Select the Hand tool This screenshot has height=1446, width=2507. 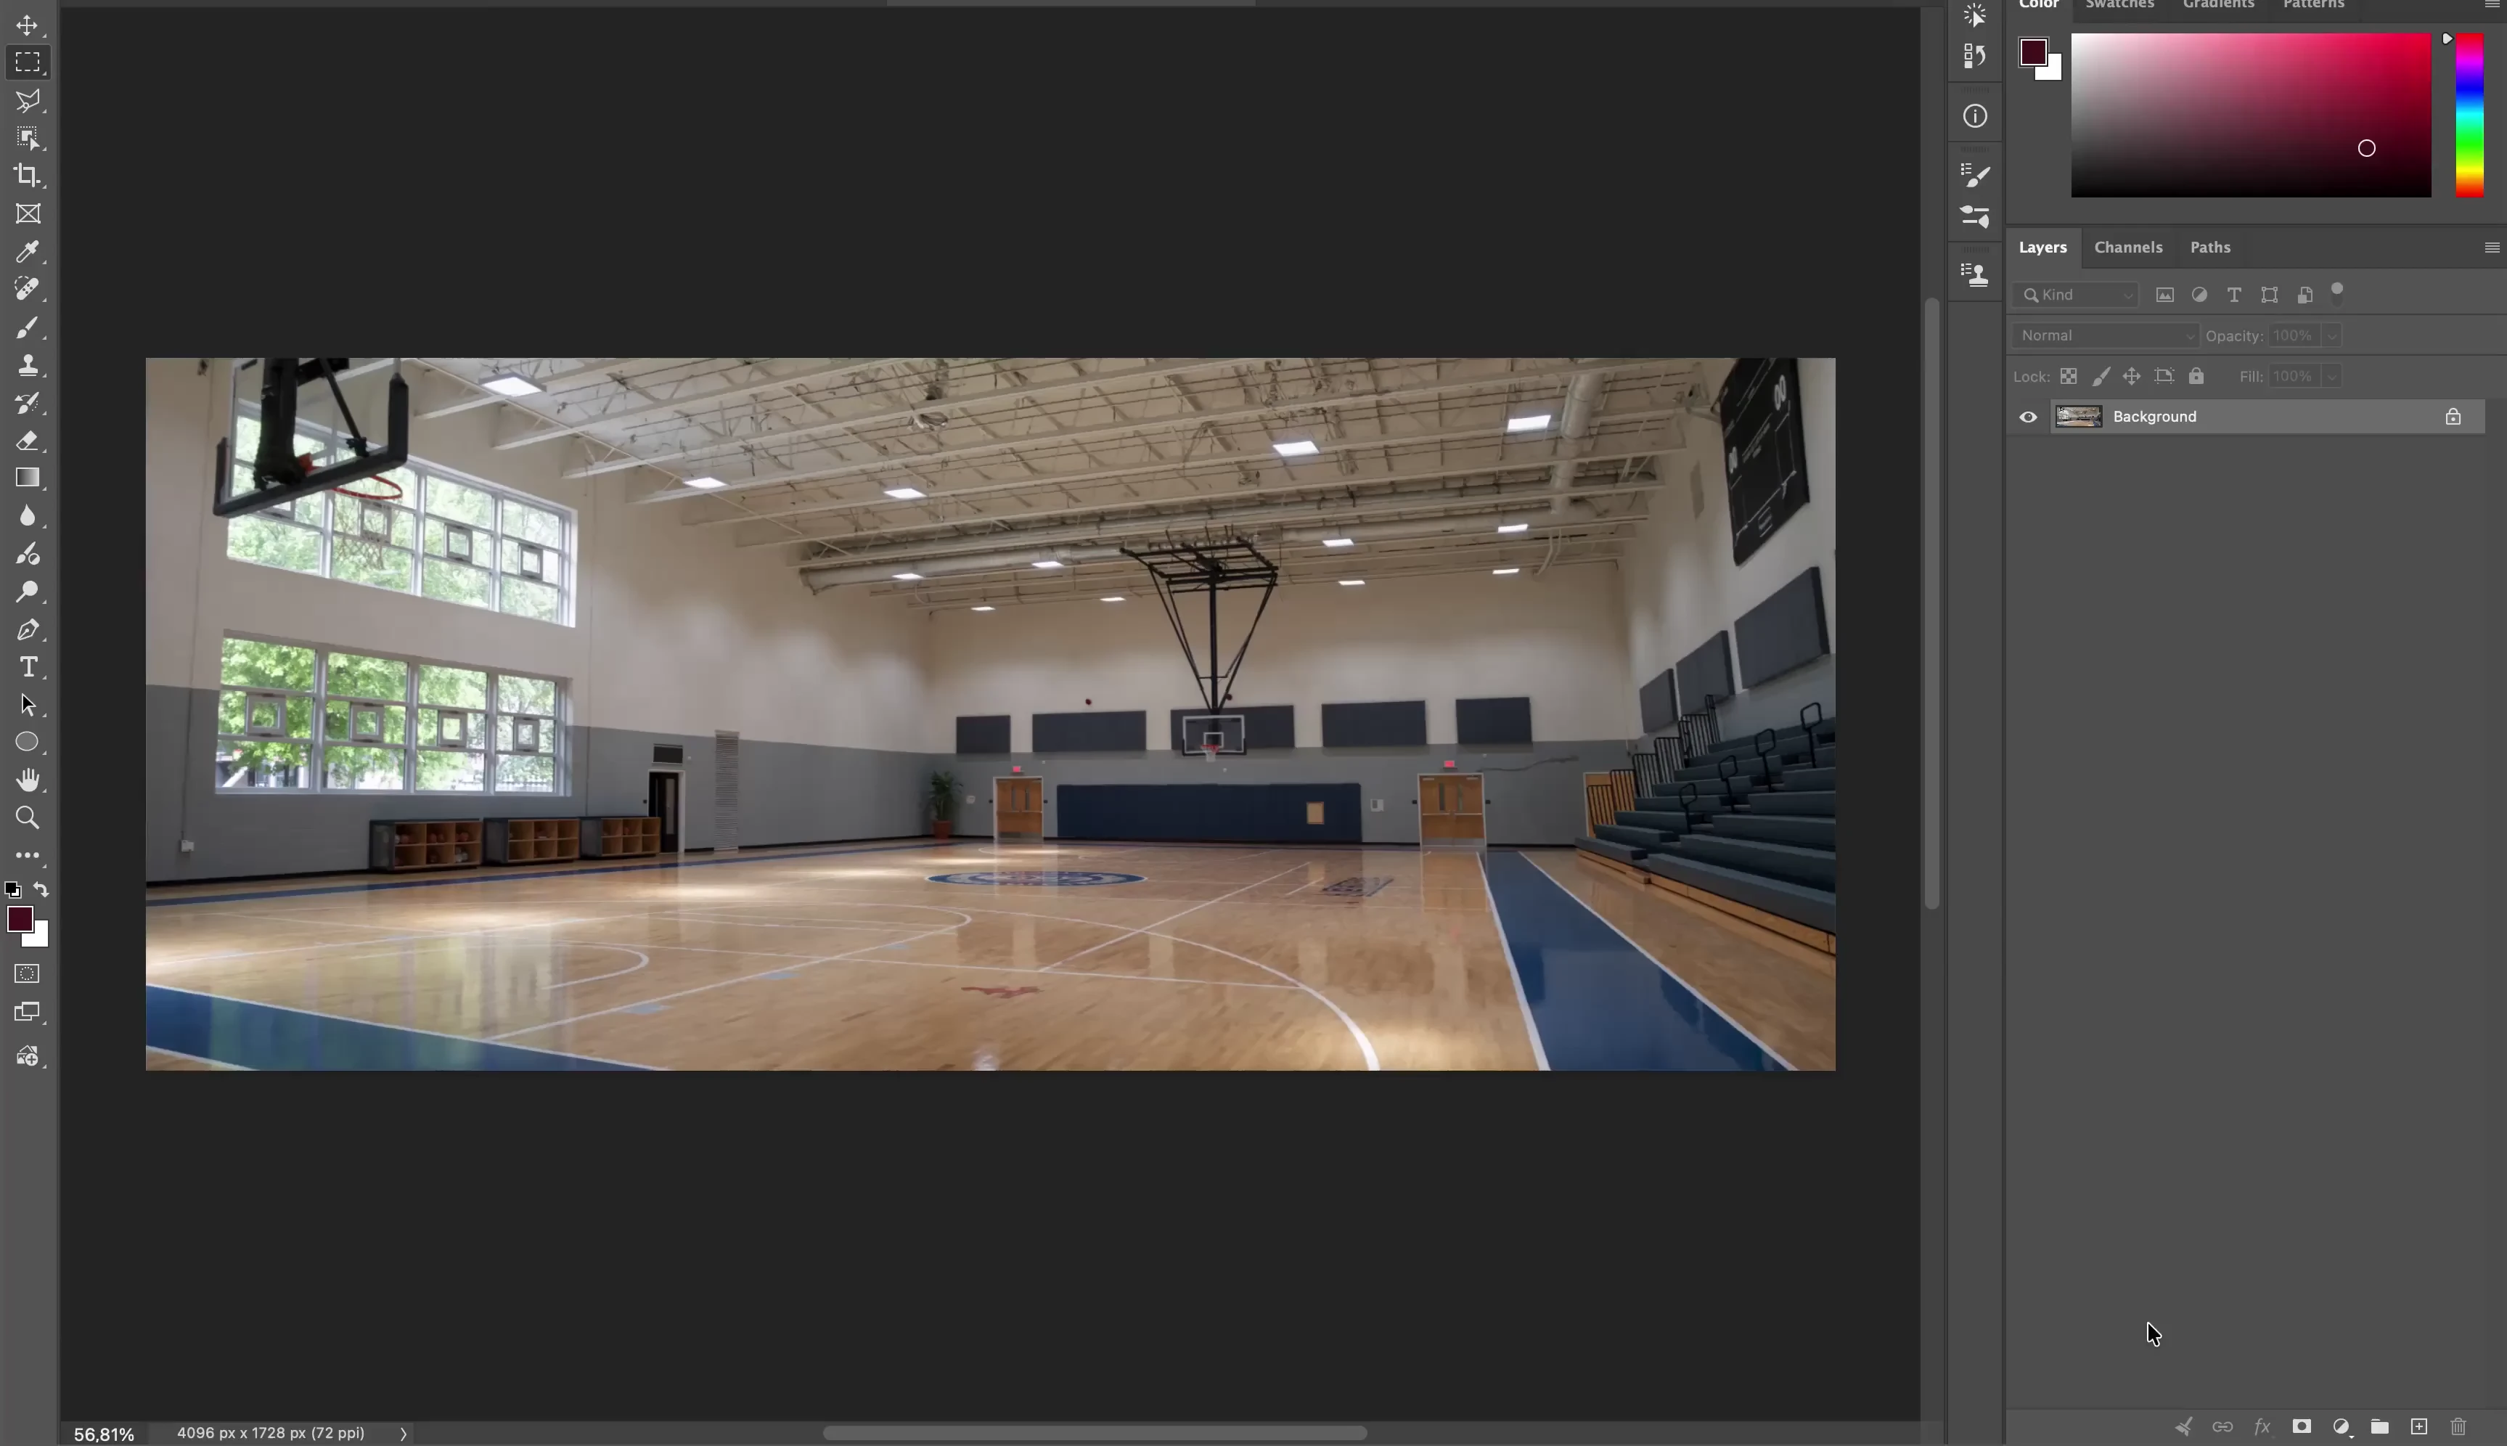[x=28, y=780]
